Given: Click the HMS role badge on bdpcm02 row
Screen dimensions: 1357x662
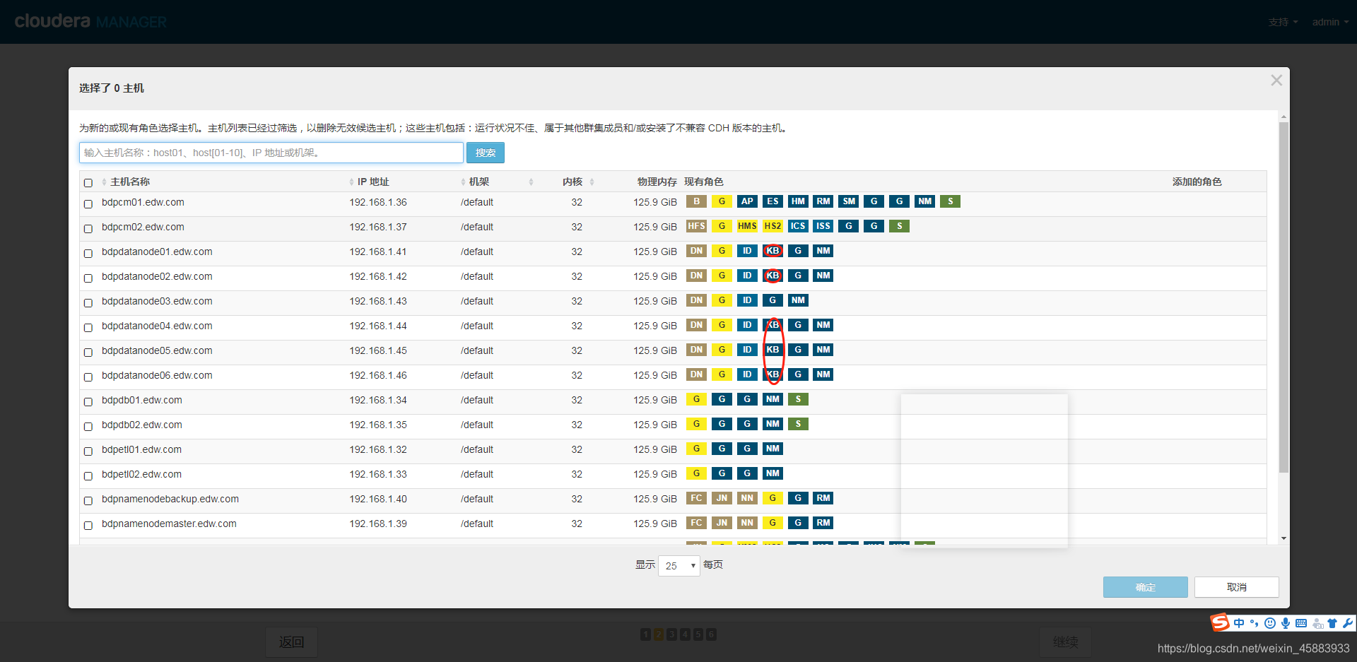Looking at the screenshot, I should click(747, 226).
